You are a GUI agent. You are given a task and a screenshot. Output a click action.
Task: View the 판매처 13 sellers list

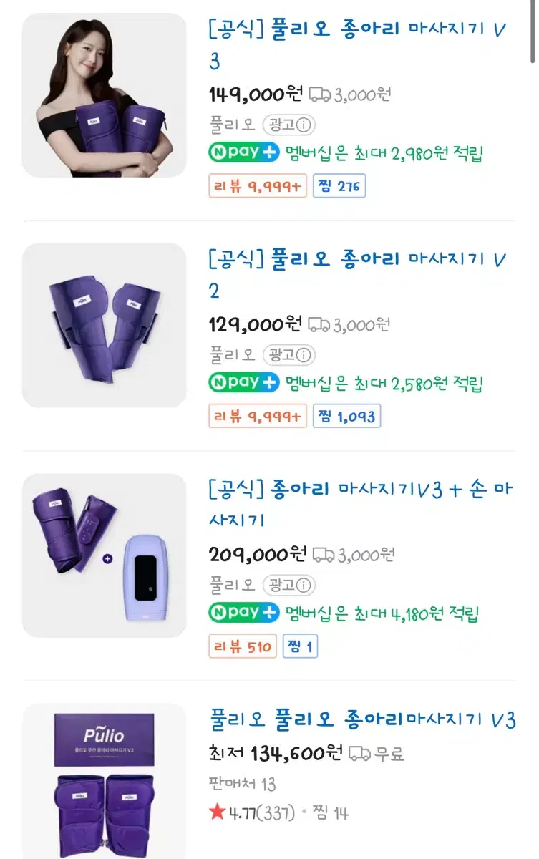243,784
